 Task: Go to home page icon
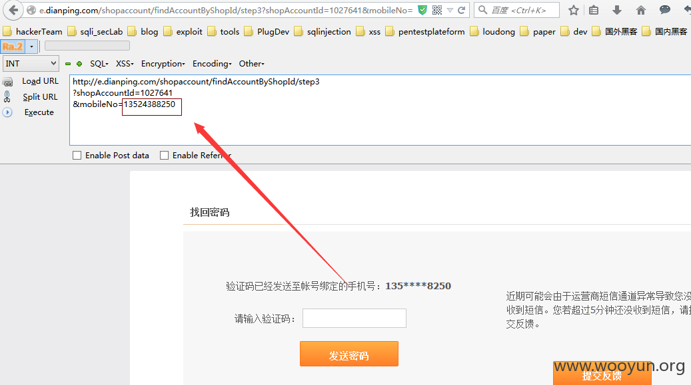click(641, 10)
